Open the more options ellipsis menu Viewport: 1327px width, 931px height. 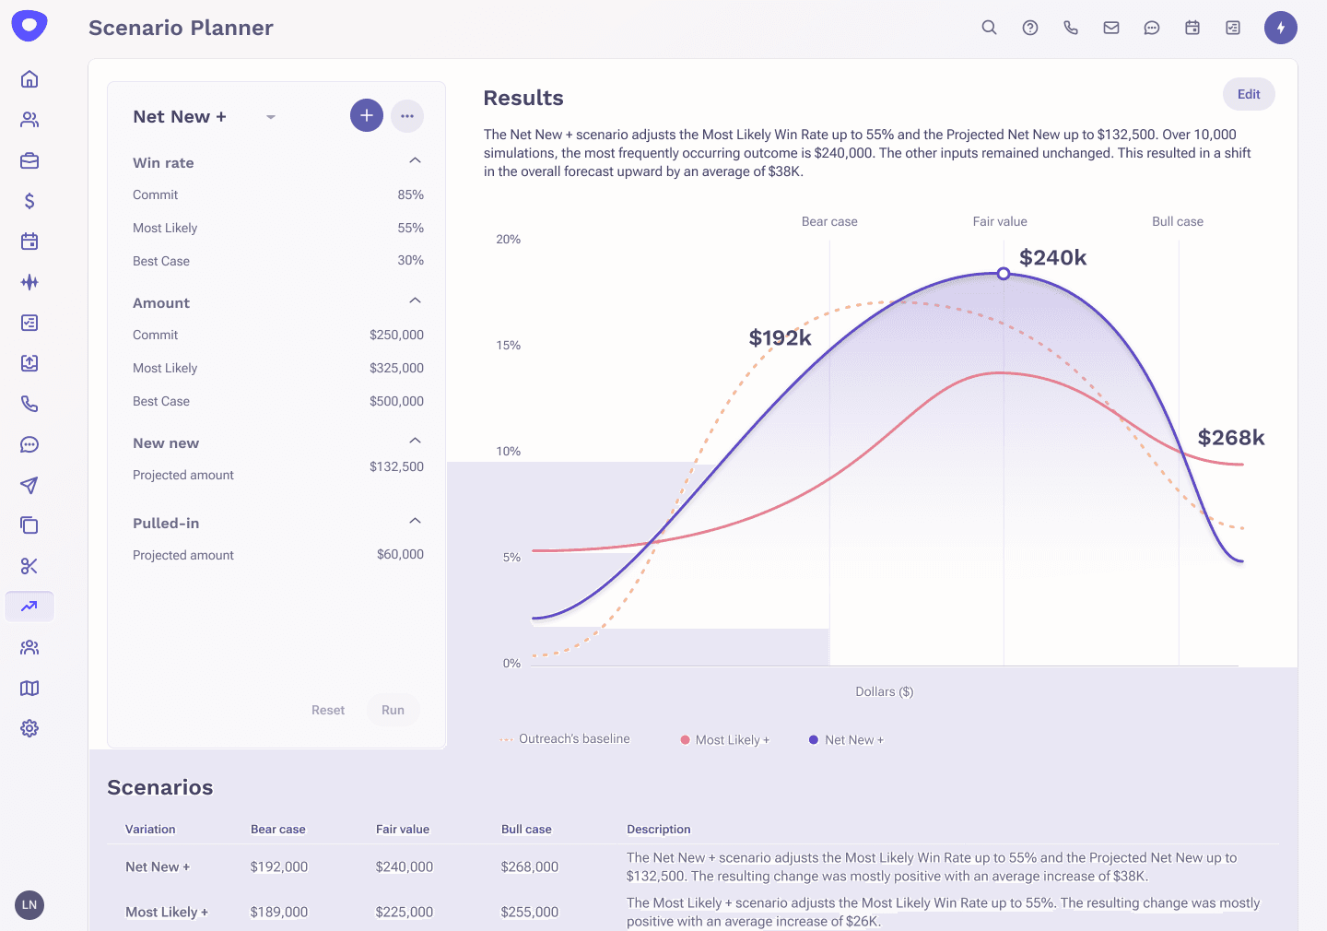point(407,116)
